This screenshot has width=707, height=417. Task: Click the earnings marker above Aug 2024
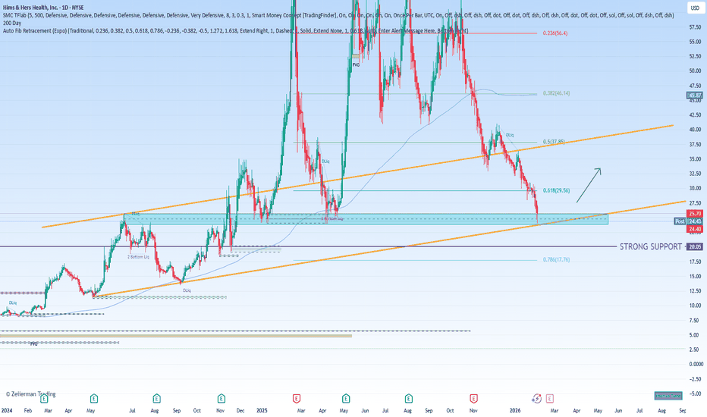click(x=156, y=399)
